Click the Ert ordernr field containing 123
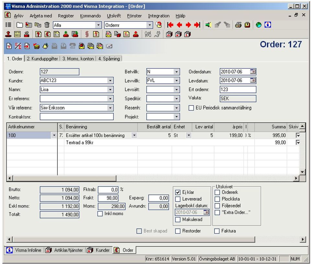 [x=238, y=90]
